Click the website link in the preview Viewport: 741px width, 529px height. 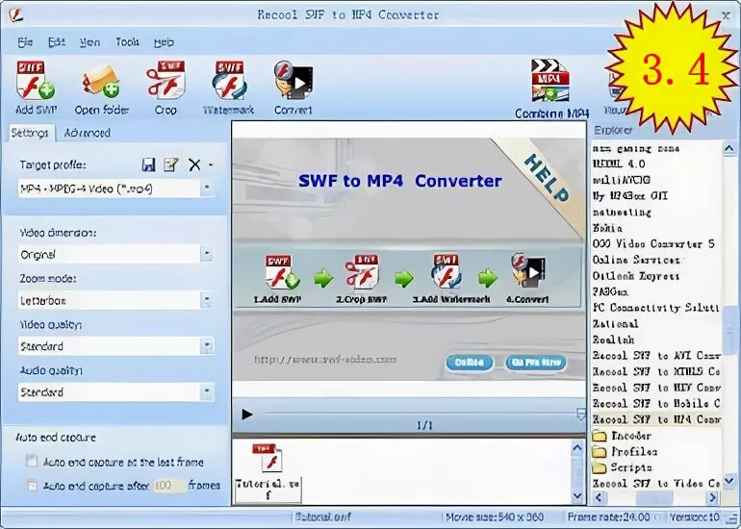(x=325, y=360)
